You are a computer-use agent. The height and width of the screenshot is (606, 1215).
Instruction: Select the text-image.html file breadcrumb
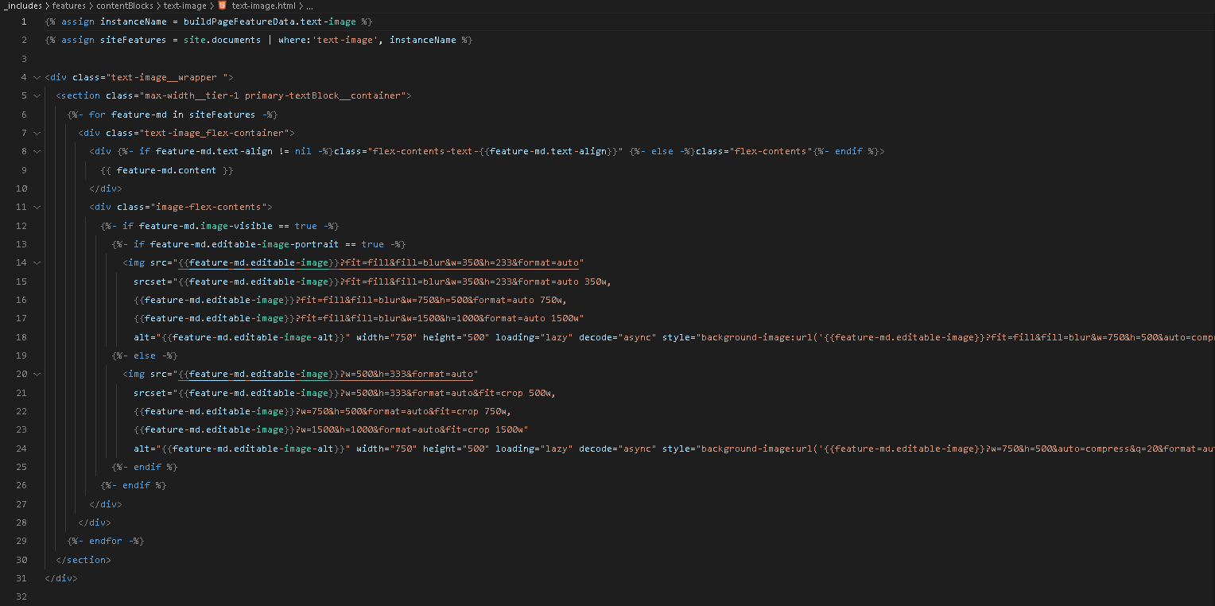[x=263, y=6]
